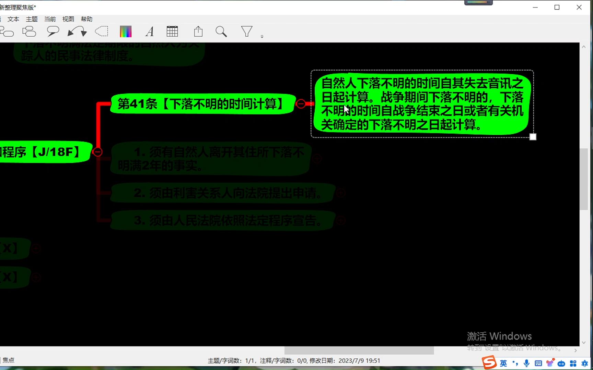Click the Sogou input method S logo
This screenshot has width=593, height=370.
click(489, 362)
